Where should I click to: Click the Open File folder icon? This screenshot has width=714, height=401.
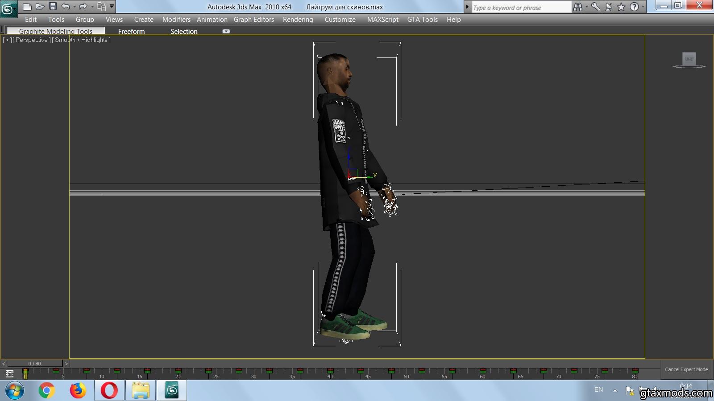(40, 7)
